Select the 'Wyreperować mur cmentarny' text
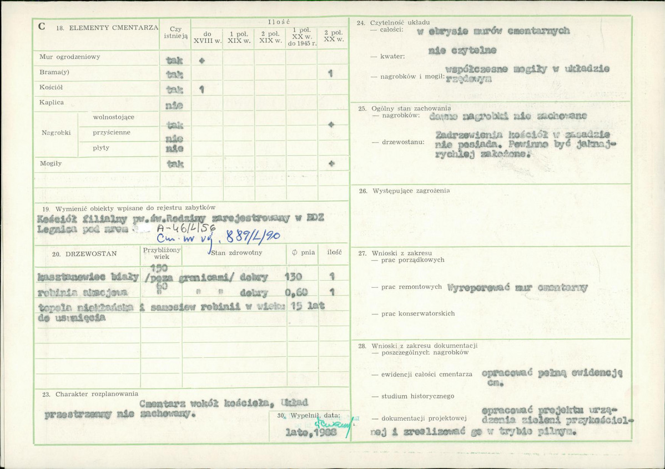Image resolution: width=665 pixels, height=469 pixels. tap(517, 288)
